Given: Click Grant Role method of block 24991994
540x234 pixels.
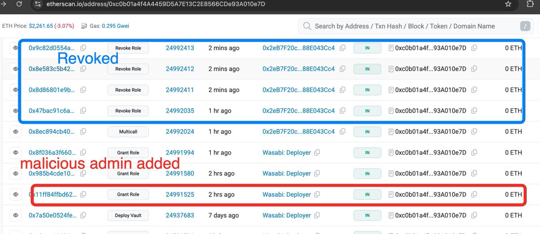Looking at the screenshot, I should pyautogui.click(x=128, y=153).
